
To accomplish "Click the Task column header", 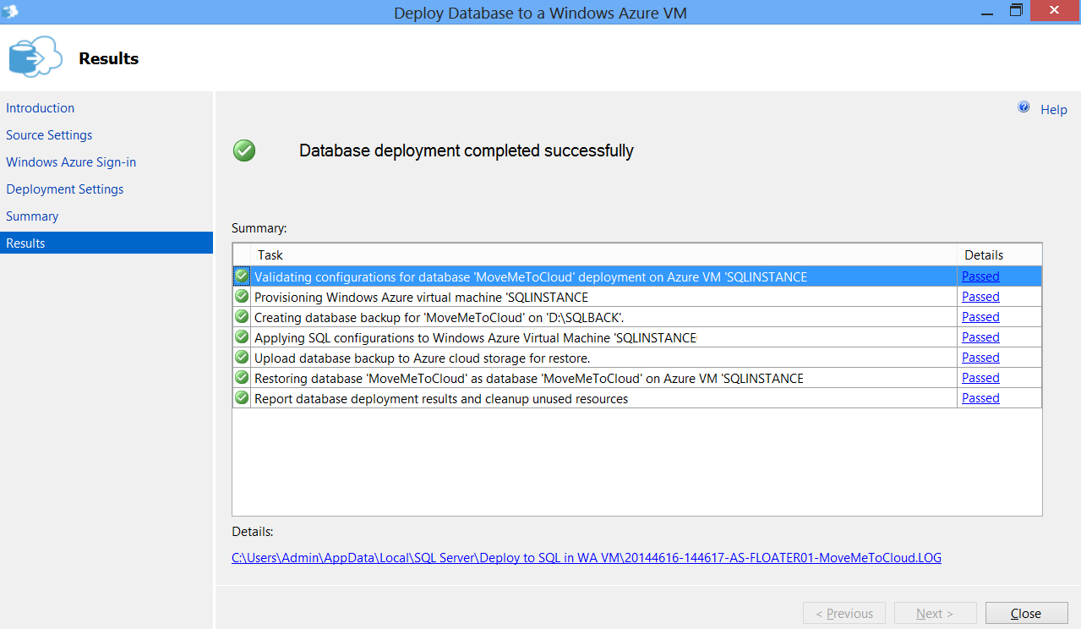I will coord(270,254).
